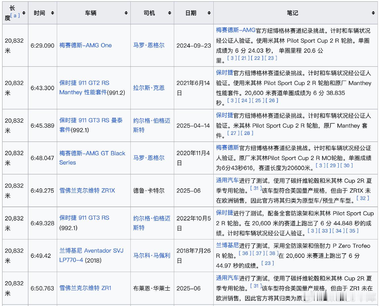Select lap time 6:43.300 cell
This screenshot has height=306, width=379.
coord(43,88)
